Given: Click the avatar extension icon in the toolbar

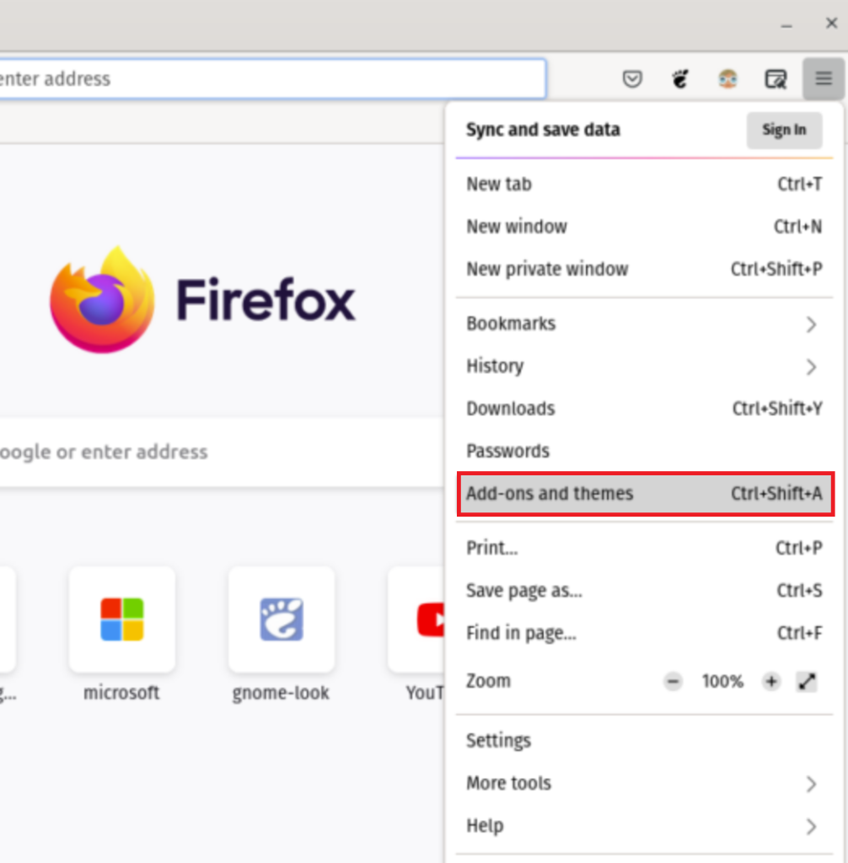Looking at the screenshot, I should (x=727, y=78).
